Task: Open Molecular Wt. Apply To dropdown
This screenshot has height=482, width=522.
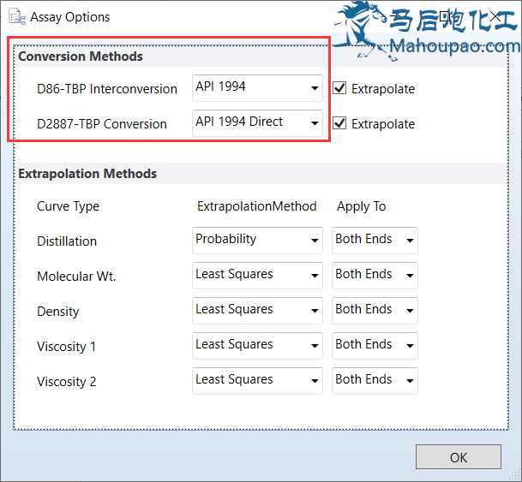Action: pos(375,276)
